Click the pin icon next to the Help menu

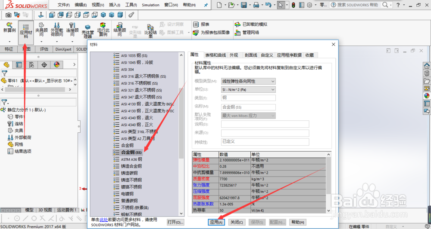(x=206, y=5)
